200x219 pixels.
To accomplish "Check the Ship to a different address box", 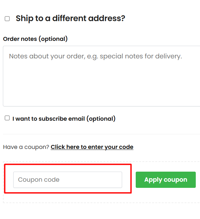I will (7, 19).
